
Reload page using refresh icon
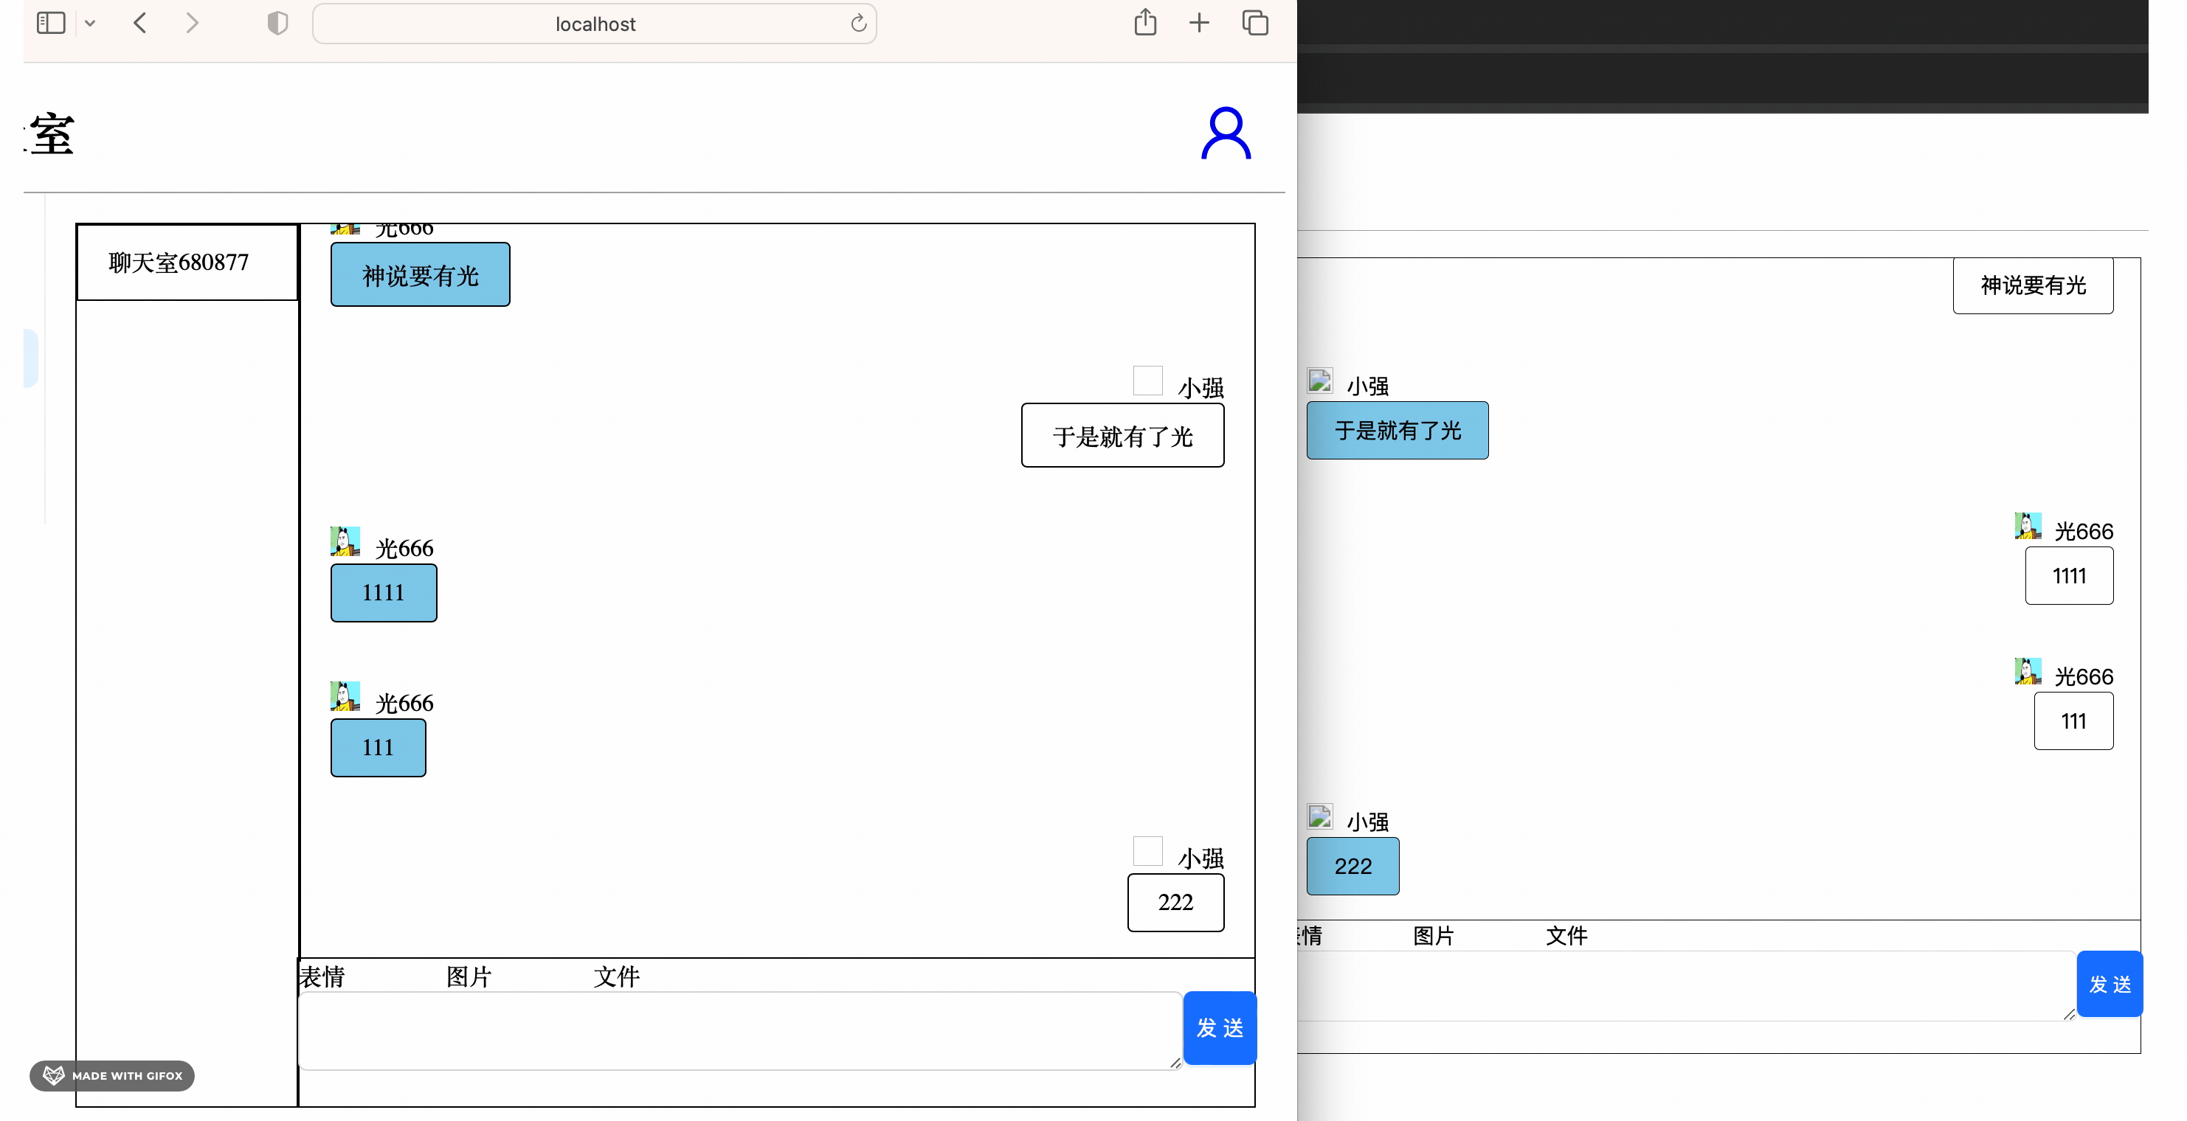(858, 23)
